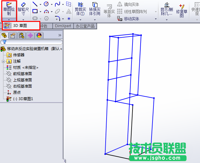Select the Centerpoint Arc tool
The width and height of the screenshot is (200, 163).
46,12
